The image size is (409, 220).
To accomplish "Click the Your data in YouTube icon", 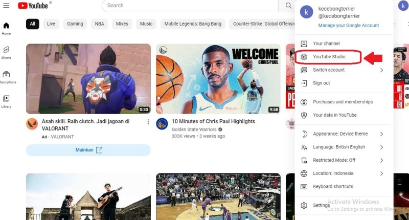I will (x=304, y=115).
